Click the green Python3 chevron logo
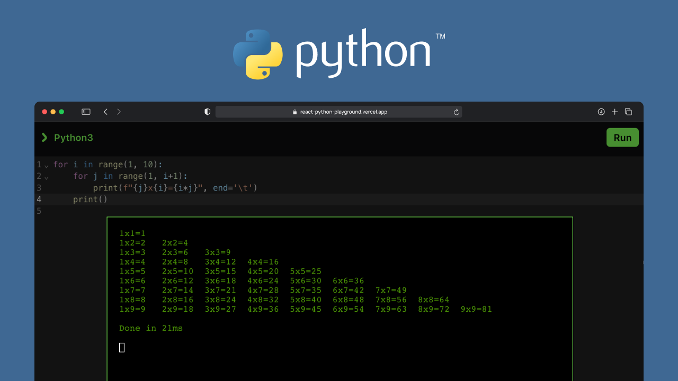This screenshot has width=678, height=381. click(44, 138)
